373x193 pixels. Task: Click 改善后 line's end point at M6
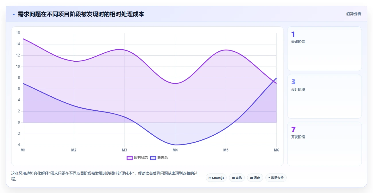click(x=276, y=78)
